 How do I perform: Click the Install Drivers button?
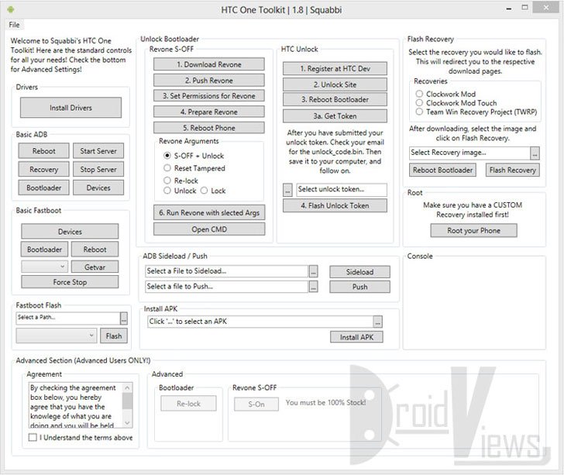click(70, 108)
